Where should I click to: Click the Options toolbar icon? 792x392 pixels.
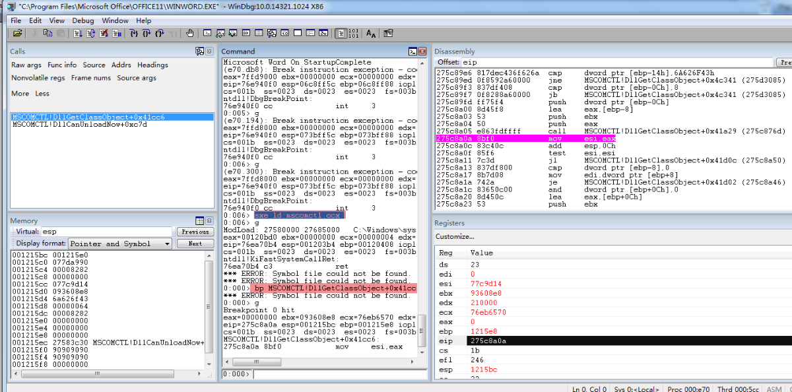click(x=388, y=33)
